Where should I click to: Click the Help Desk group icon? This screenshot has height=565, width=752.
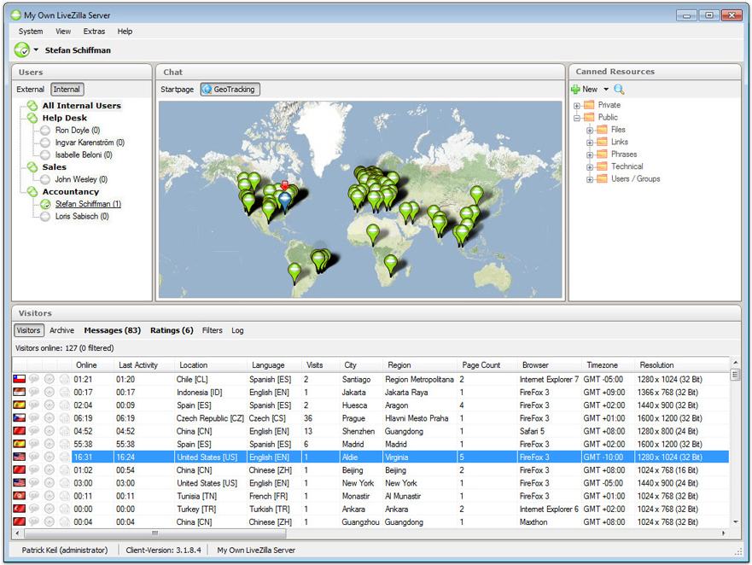(x=33, y=118)
